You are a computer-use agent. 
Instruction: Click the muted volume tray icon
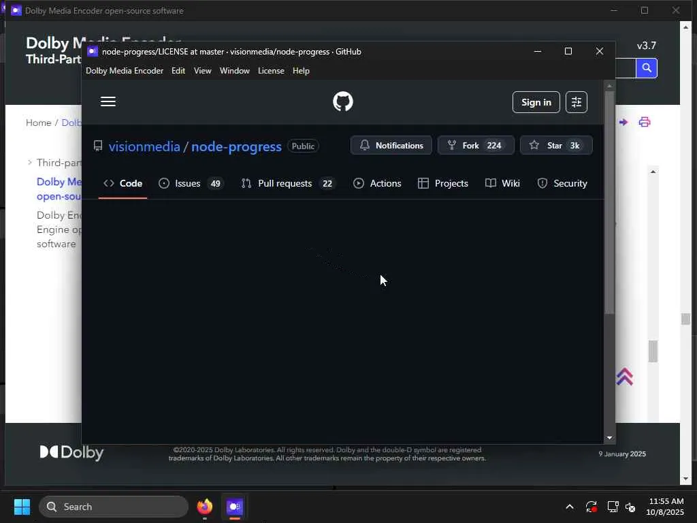[630, 507]
